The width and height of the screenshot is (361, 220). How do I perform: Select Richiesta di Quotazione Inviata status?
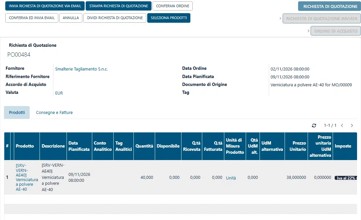click(x=321, y=19)
